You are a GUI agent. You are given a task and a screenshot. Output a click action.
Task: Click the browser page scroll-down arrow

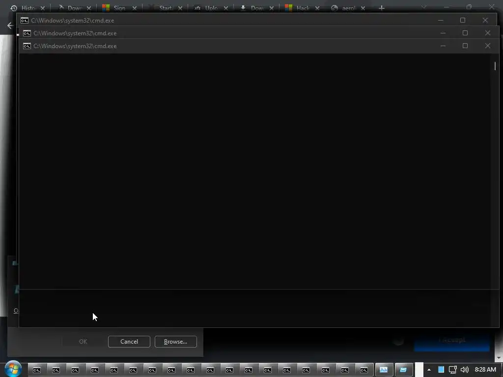tap(498, 358)
